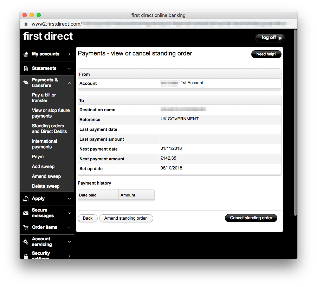
Task: Open the Paym link
Action: 38,156
